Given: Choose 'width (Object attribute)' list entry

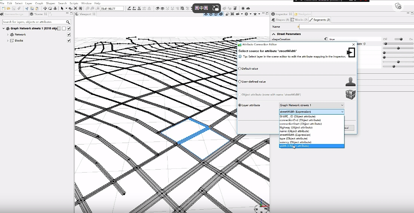Looking at the screenshot, I should [x=294, y=146].
